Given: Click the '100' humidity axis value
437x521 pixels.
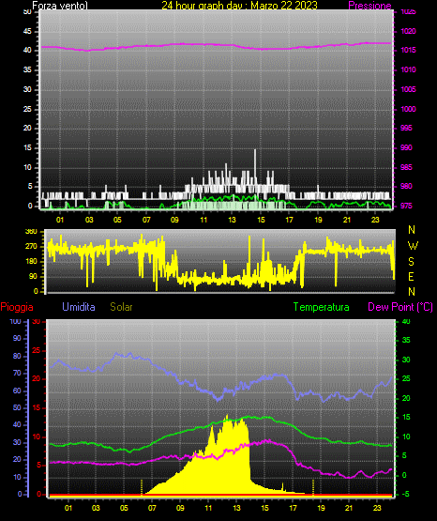Looking at the screenshot, I should click(x=16, y=322).
